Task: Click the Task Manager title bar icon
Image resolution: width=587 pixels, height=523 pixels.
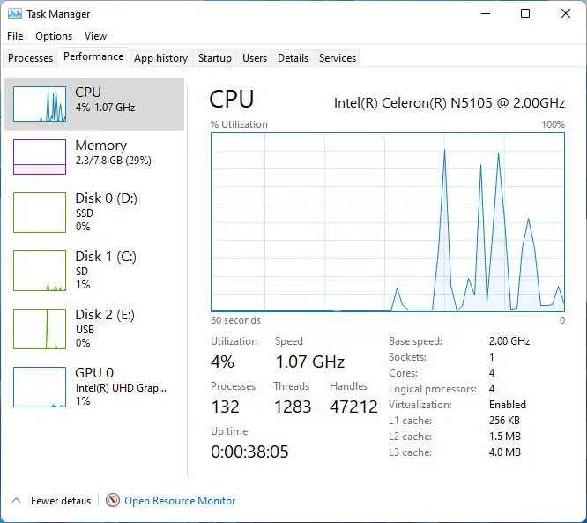Action: [x=15, y=14]
